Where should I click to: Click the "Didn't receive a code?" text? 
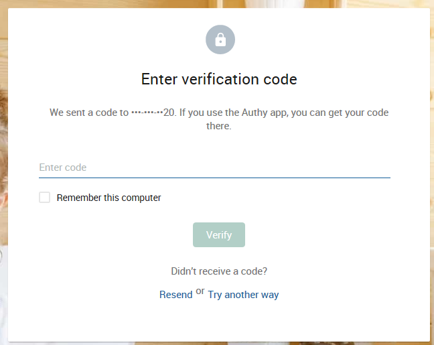tap(219, 271)
